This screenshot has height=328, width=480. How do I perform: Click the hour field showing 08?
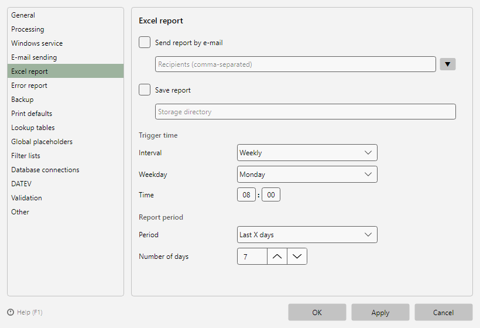click(246, 195)
